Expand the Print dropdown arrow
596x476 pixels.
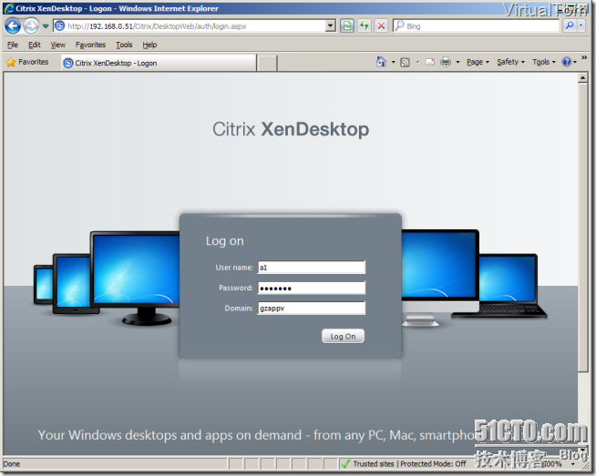coord(457,62)
